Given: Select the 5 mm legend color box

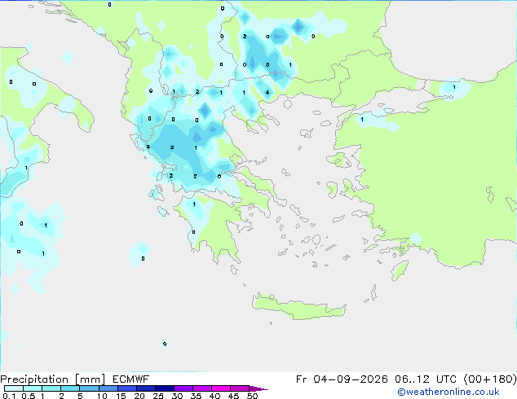Looking at the screenshot, I should click(x=89, y=388).
